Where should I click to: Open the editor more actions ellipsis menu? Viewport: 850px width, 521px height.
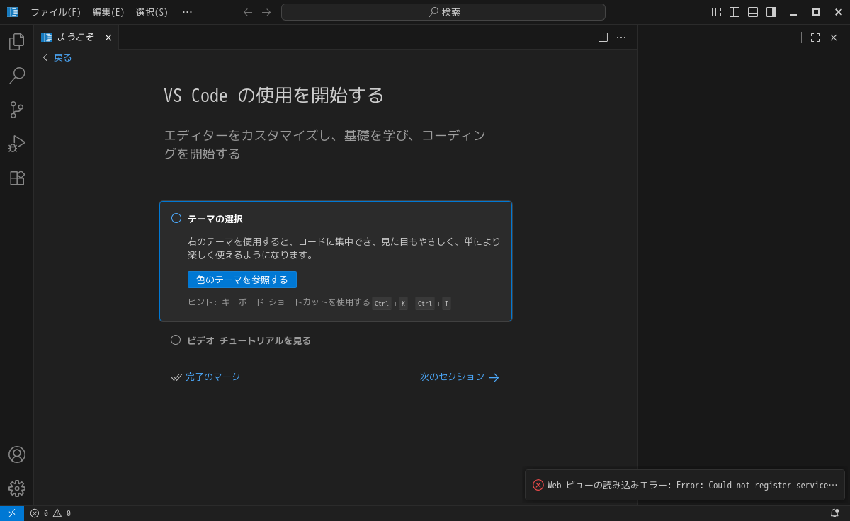click(621, 38)
